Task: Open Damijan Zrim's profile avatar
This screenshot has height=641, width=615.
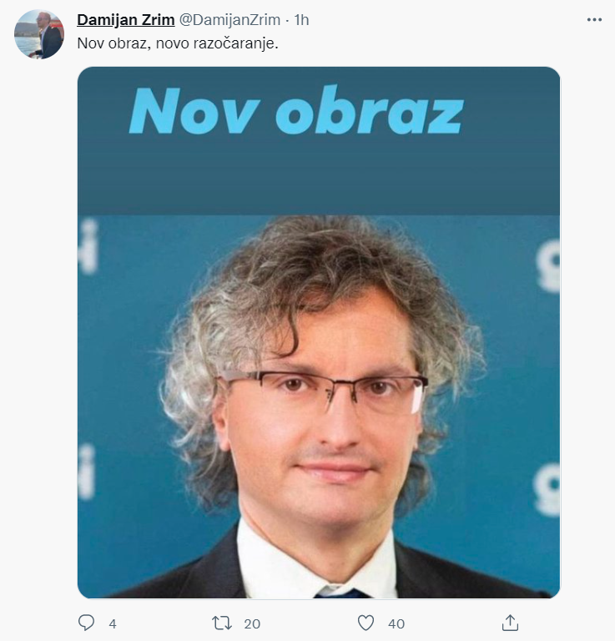Action: [x=39, y=34]
